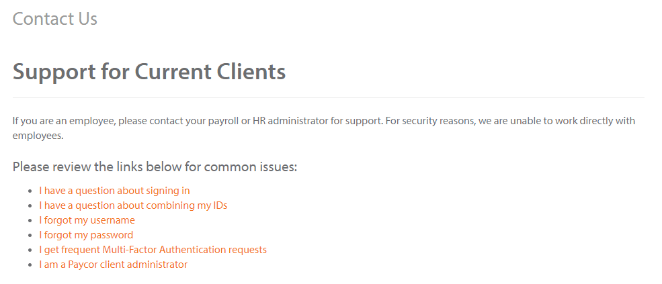
Task: Click bullet point beside forgot password link
Action: [x=30, y=236]
